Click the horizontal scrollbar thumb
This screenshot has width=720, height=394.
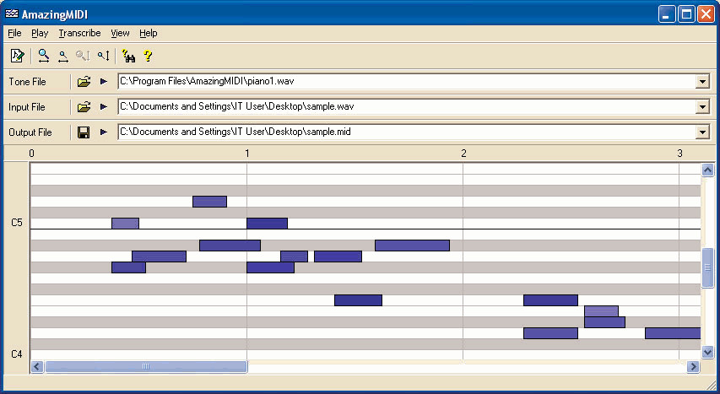click(x=146, y=366)
